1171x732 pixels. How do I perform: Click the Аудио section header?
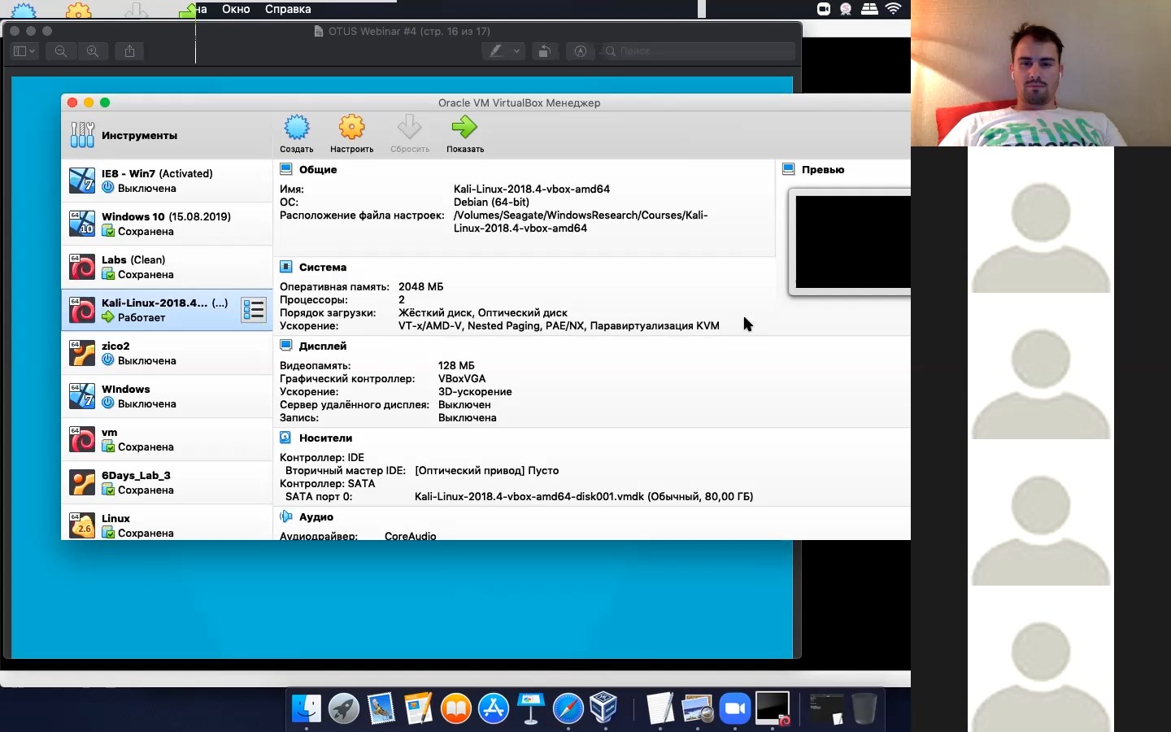(x=316, y=517)
